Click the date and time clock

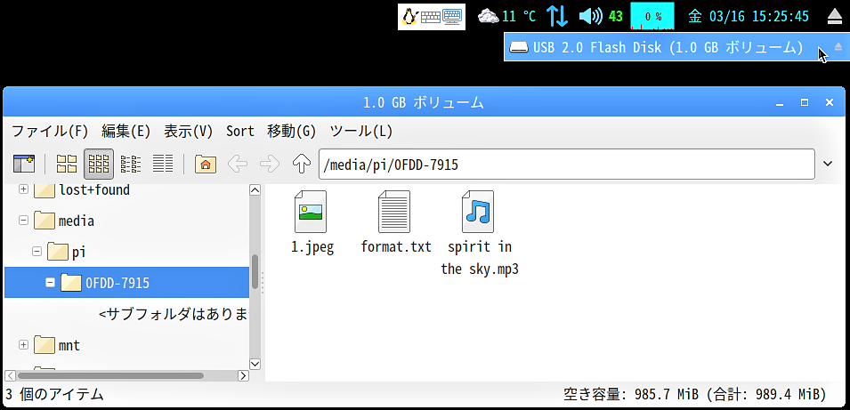click(x=749, y=16)
